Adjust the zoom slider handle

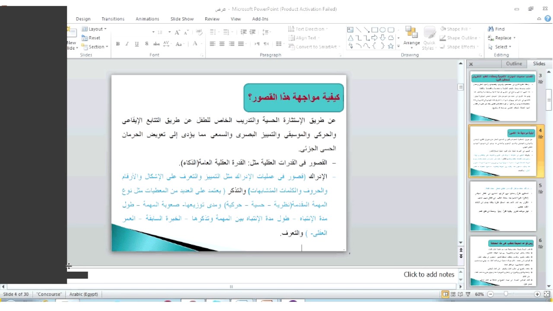[x=505, y=294]
